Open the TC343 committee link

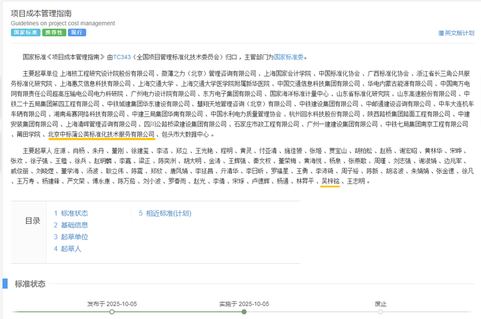click(x=122, y=57)
